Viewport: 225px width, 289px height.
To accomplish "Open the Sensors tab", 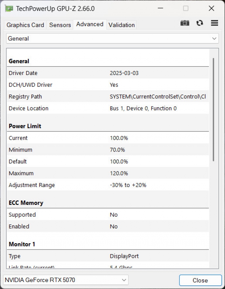I will point(60,25).
